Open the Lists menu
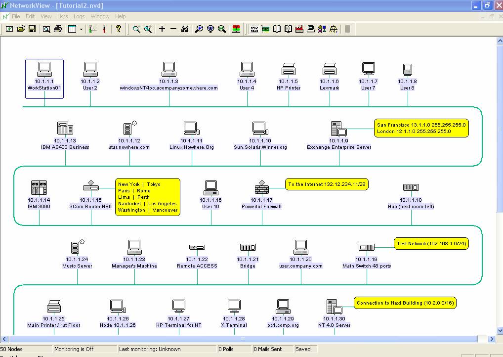503x357 pixels. tap(62, 16)
